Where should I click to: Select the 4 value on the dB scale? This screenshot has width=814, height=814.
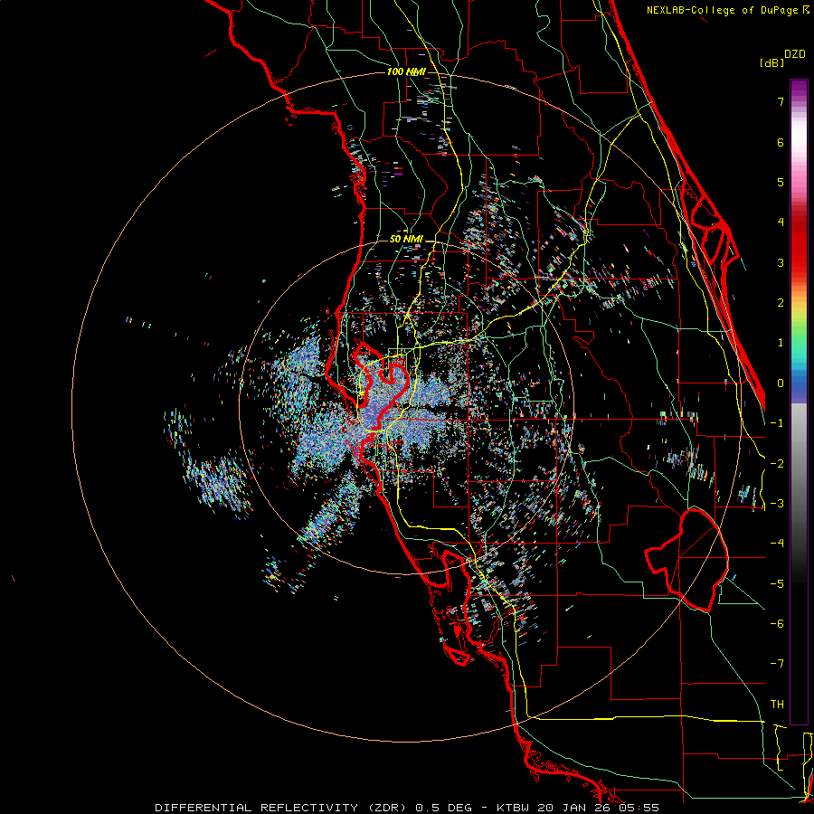click(x=781, y=222)
